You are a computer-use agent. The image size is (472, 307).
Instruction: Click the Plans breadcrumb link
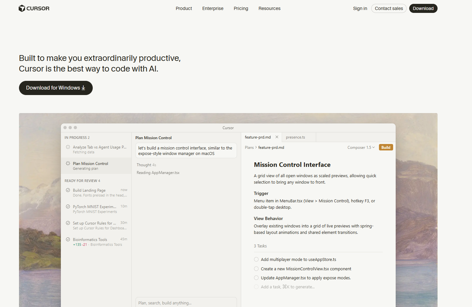tap(249, 148)
